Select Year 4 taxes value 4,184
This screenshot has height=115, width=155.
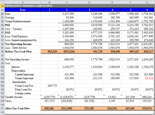click(112, 101)
